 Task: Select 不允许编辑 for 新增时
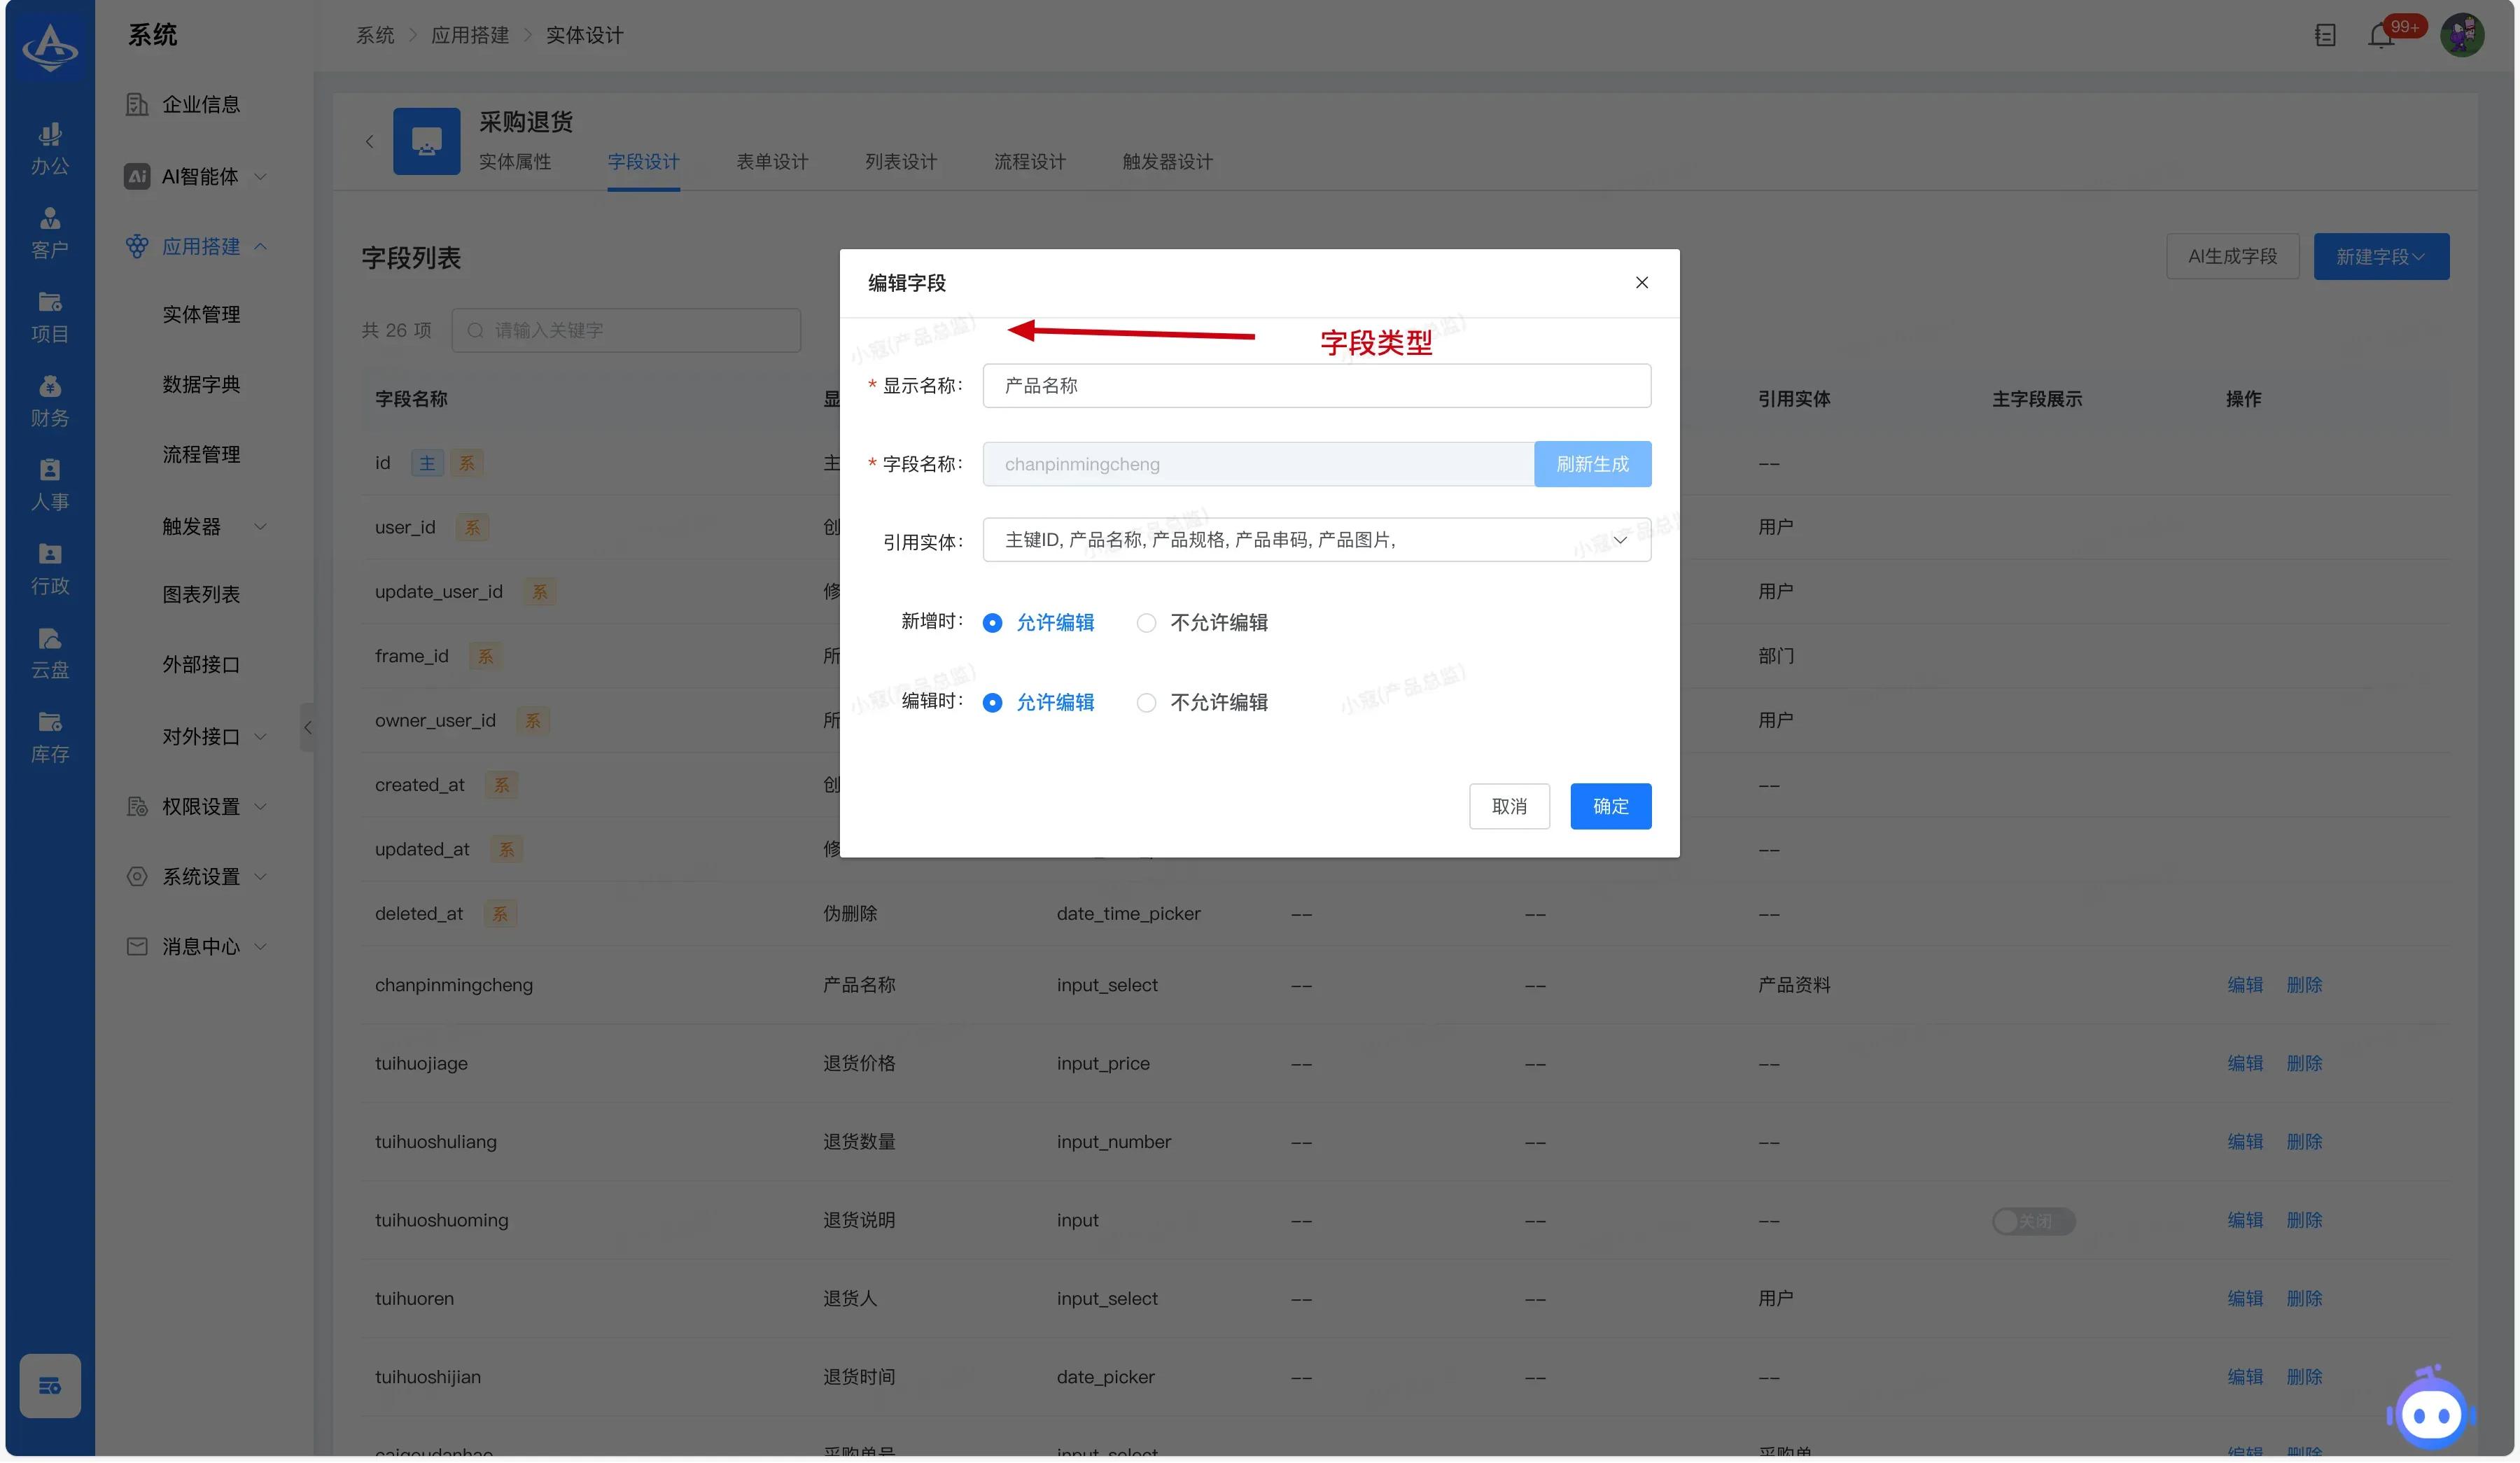[1146, 623]
